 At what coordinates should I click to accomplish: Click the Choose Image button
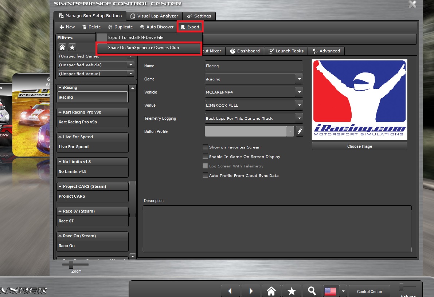click(x=360, y=146)
